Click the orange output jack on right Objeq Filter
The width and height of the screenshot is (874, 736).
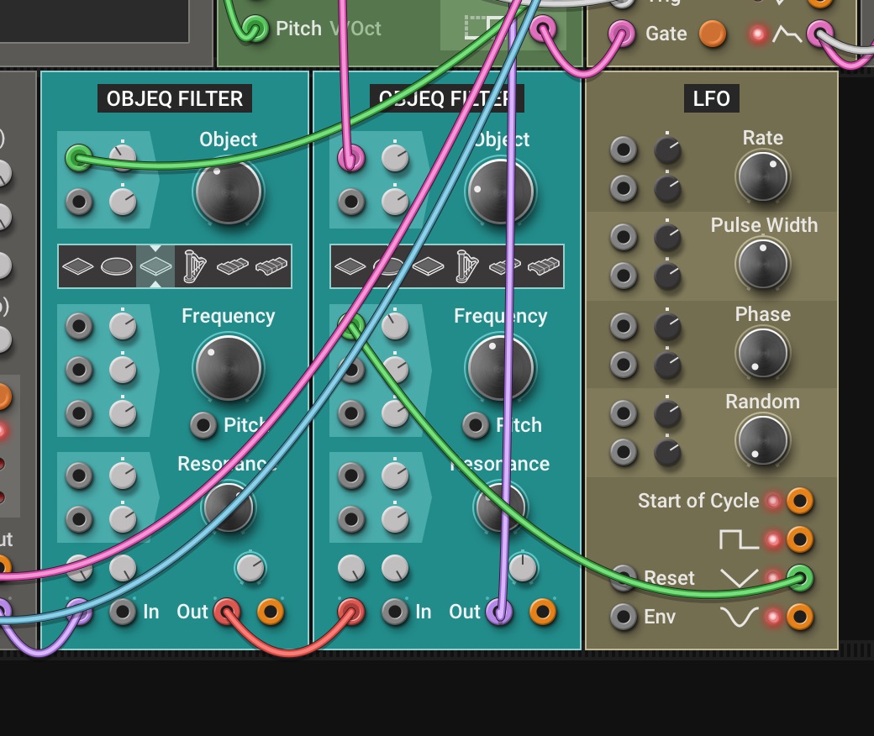tap(543, 612)
